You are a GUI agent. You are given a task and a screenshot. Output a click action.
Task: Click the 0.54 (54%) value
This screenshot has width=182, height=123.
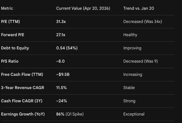click(x=67, y=48)
